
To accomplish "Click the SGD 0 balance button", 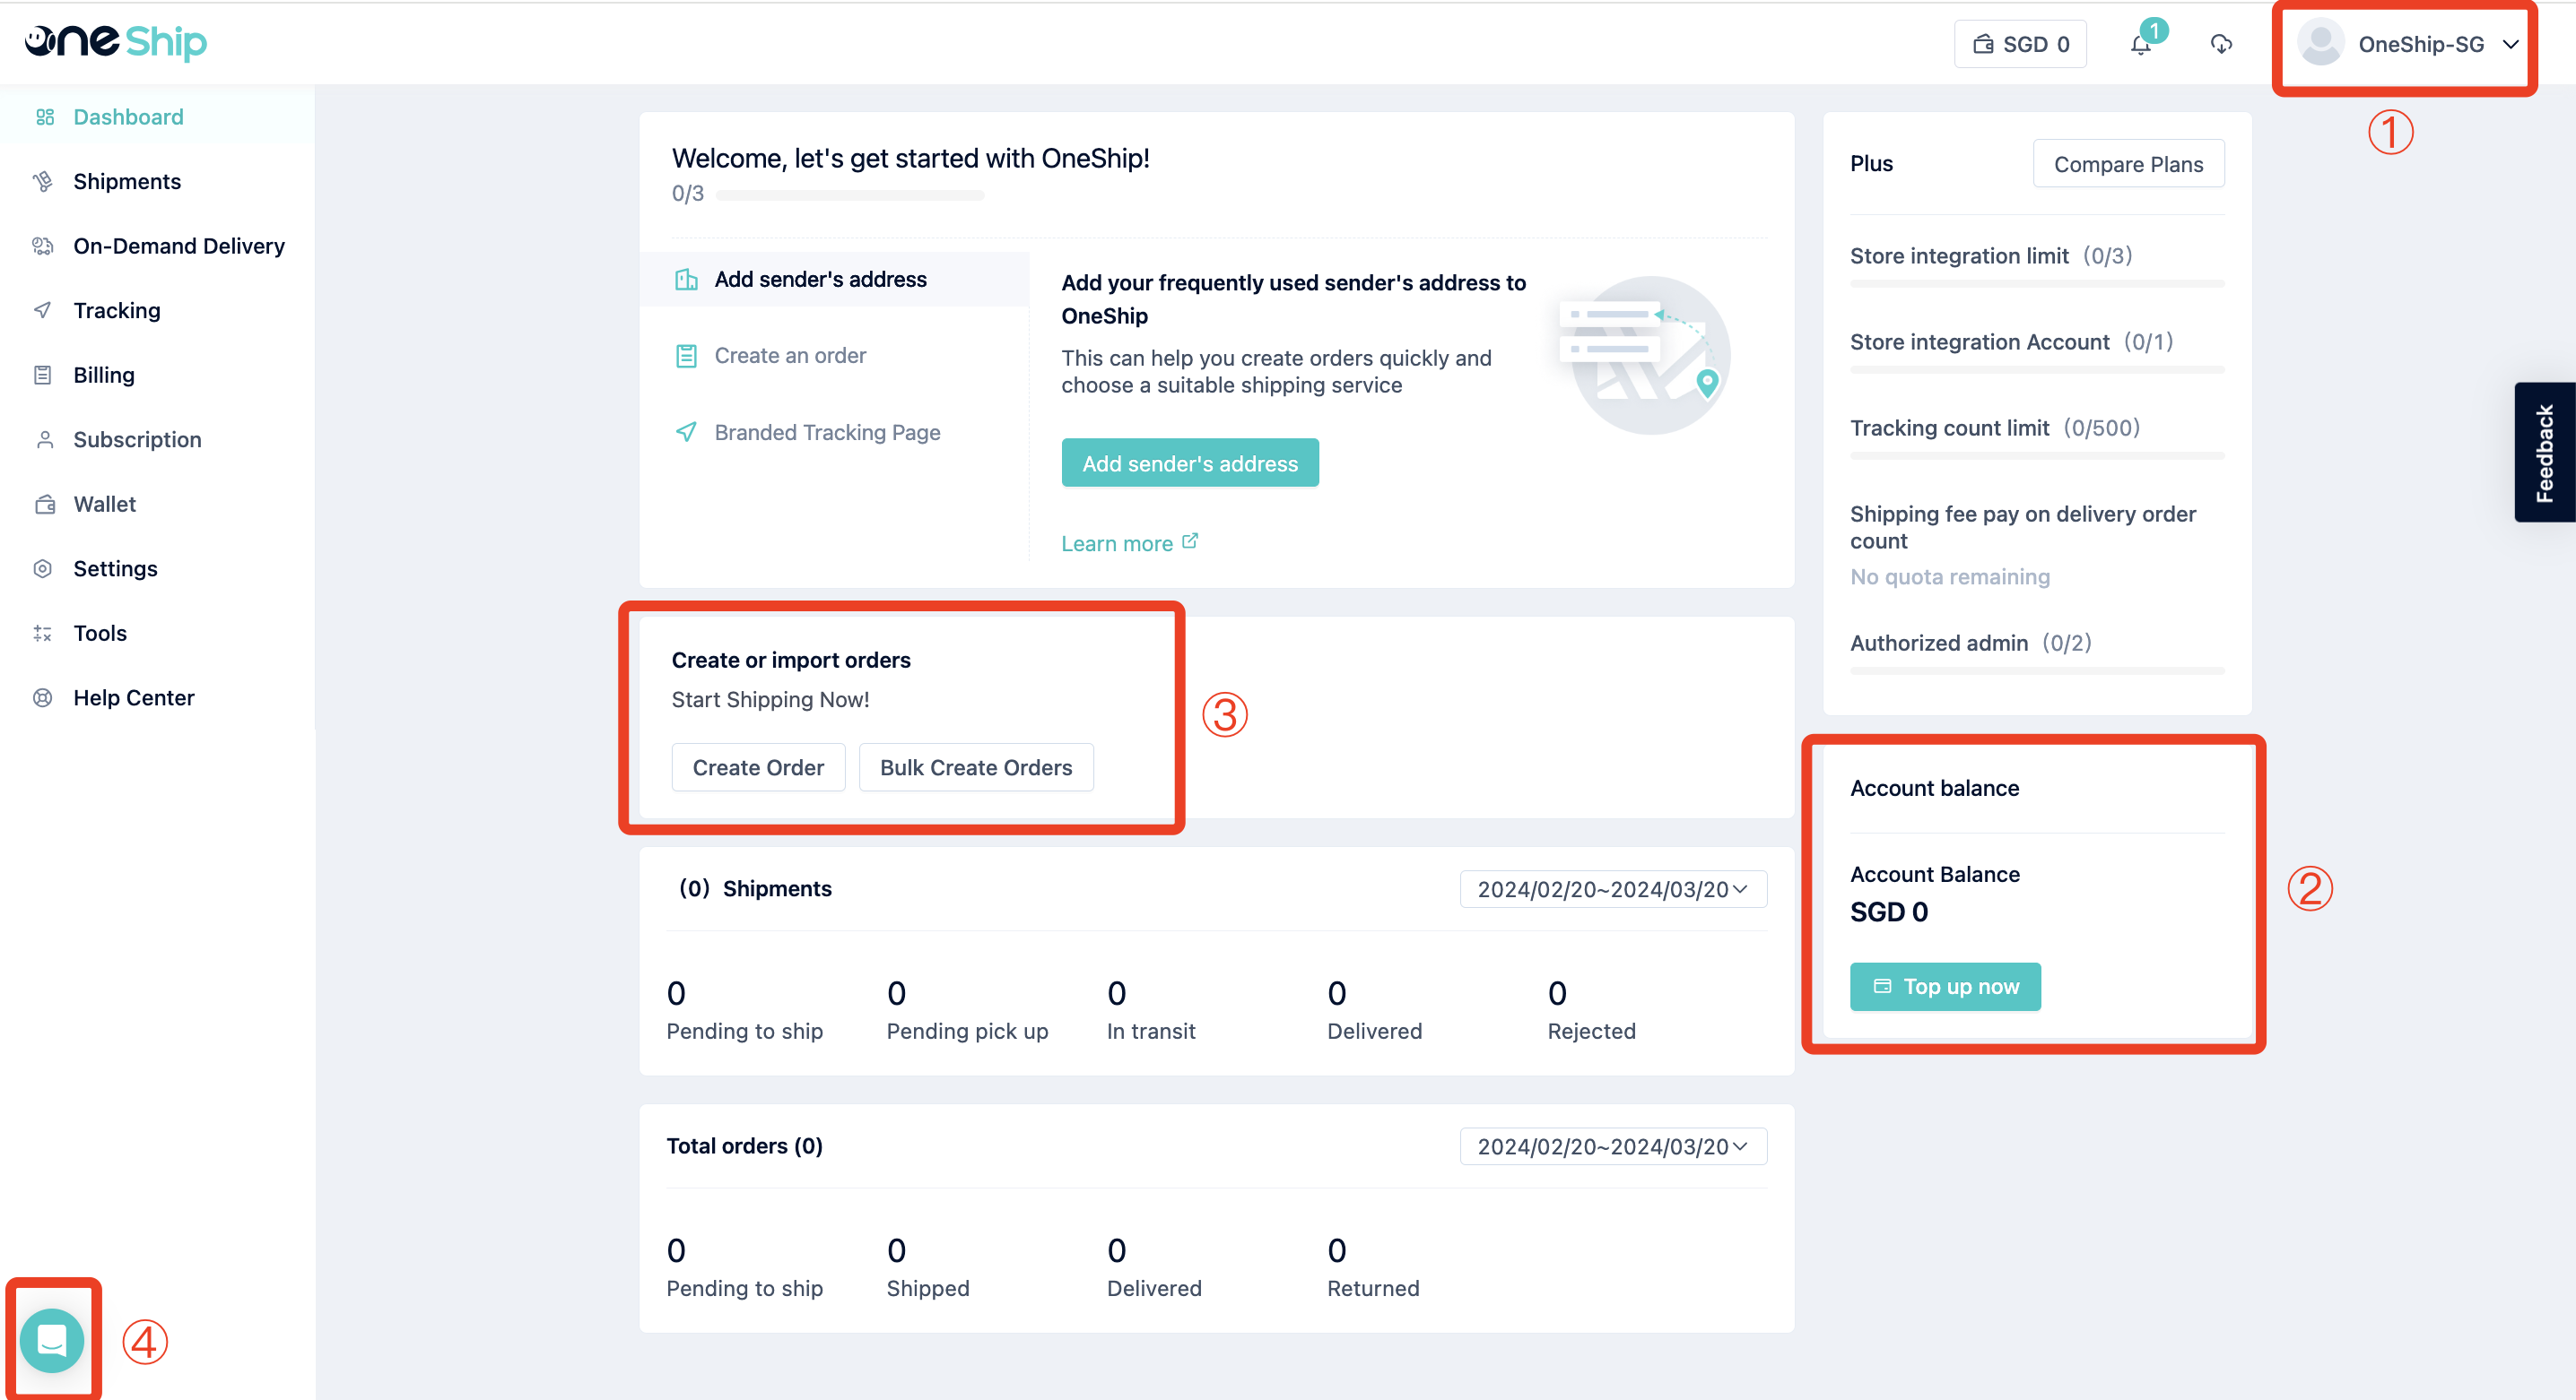I will (x=2020, y=44).
